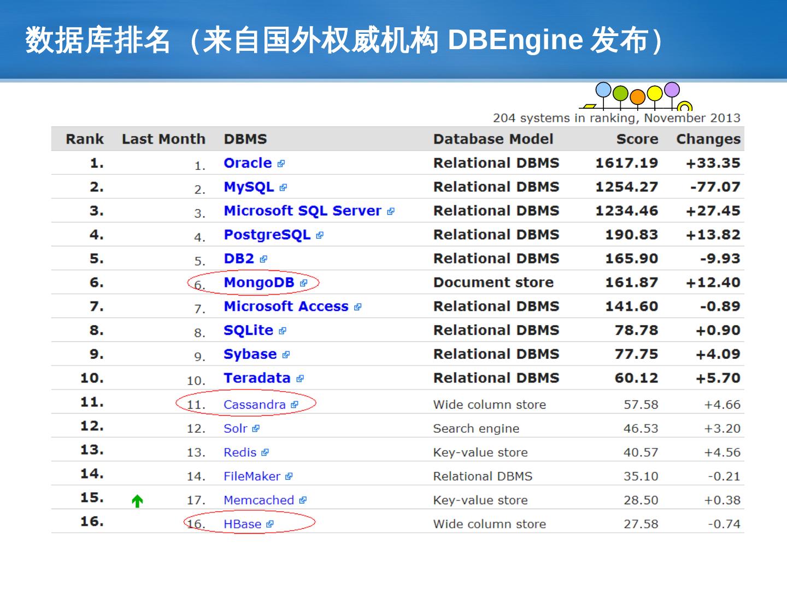
Task: Open the SQLite link
Action: point(248,331)
